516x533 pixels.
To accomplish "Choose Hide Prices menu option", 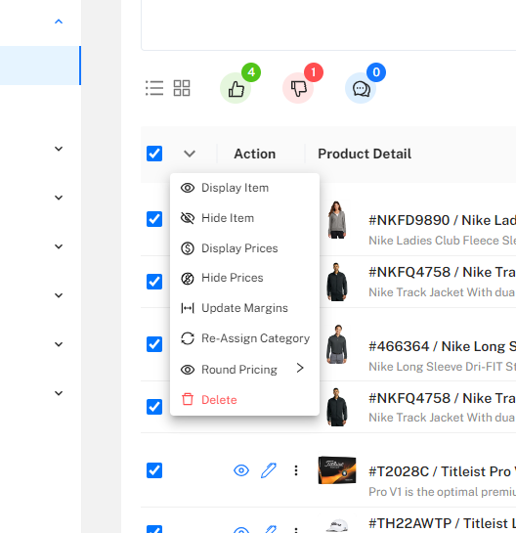I will (x=244, y=278).
